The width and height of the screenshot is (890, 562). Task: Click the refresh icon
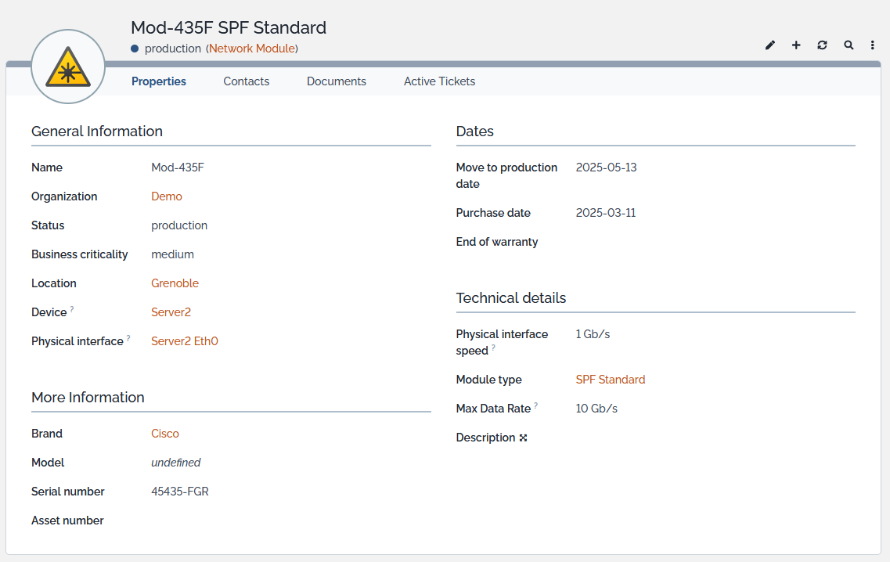tap(822, 45)
